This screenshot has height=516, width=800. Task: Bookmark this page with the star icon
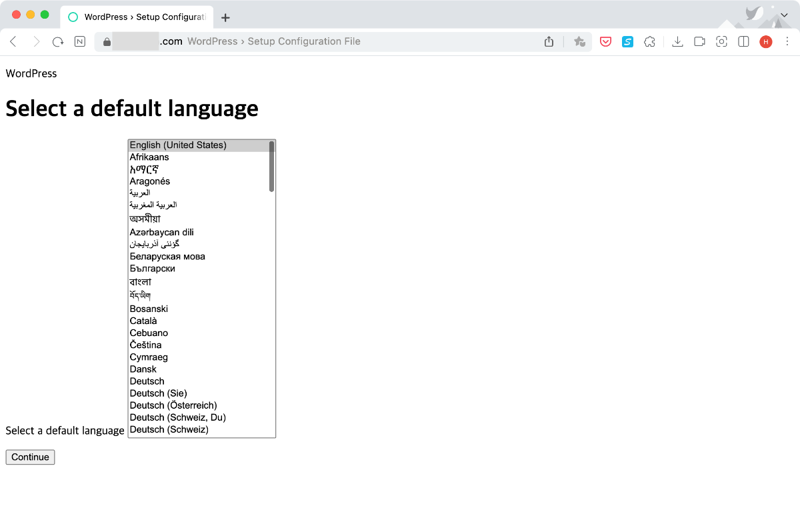click(579, 41)
